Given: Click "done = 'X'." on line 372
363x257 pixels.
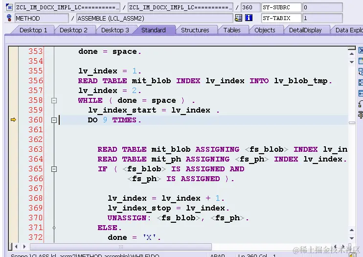Looking at the screenshot, I should pos(134,237).
